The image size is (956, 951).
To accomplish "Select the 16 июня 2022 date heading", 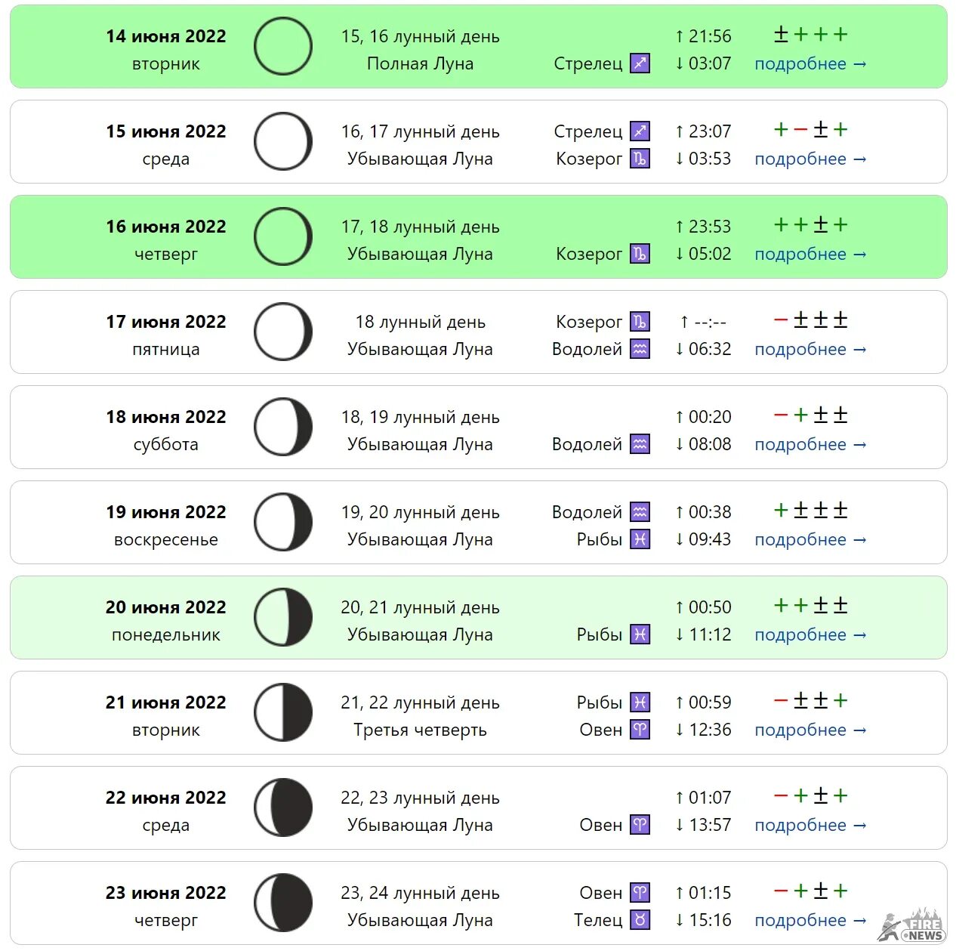I will click(166, 227).
